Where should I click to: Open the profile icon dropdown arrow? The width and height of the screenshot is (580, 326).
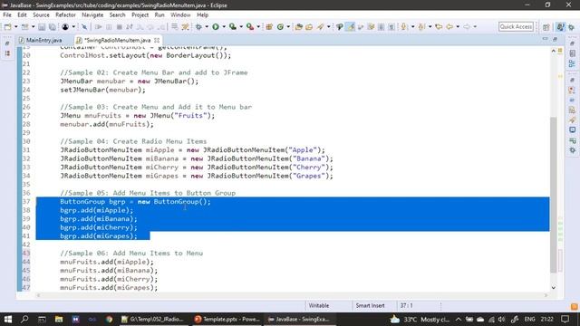tap(73, 27)
